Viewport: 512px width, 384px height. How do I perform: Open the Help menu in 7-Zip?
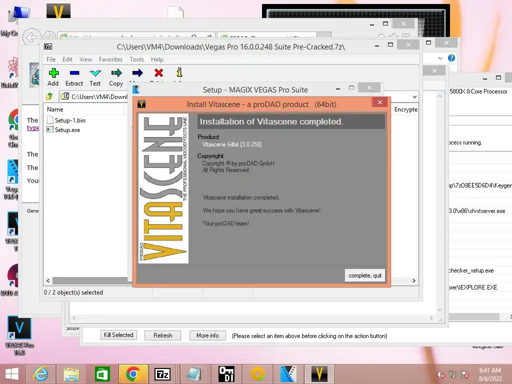157,59
